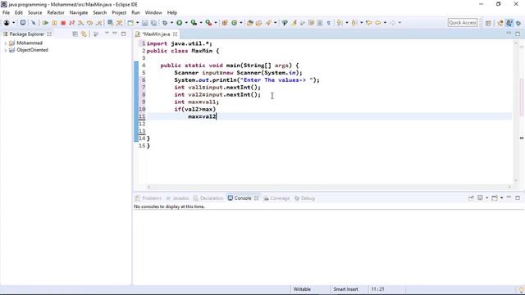Image resolution: width=525 pixels, height=295 pixels.
Task: Click the Step Into toolbar icon
Action: (80, 23)
